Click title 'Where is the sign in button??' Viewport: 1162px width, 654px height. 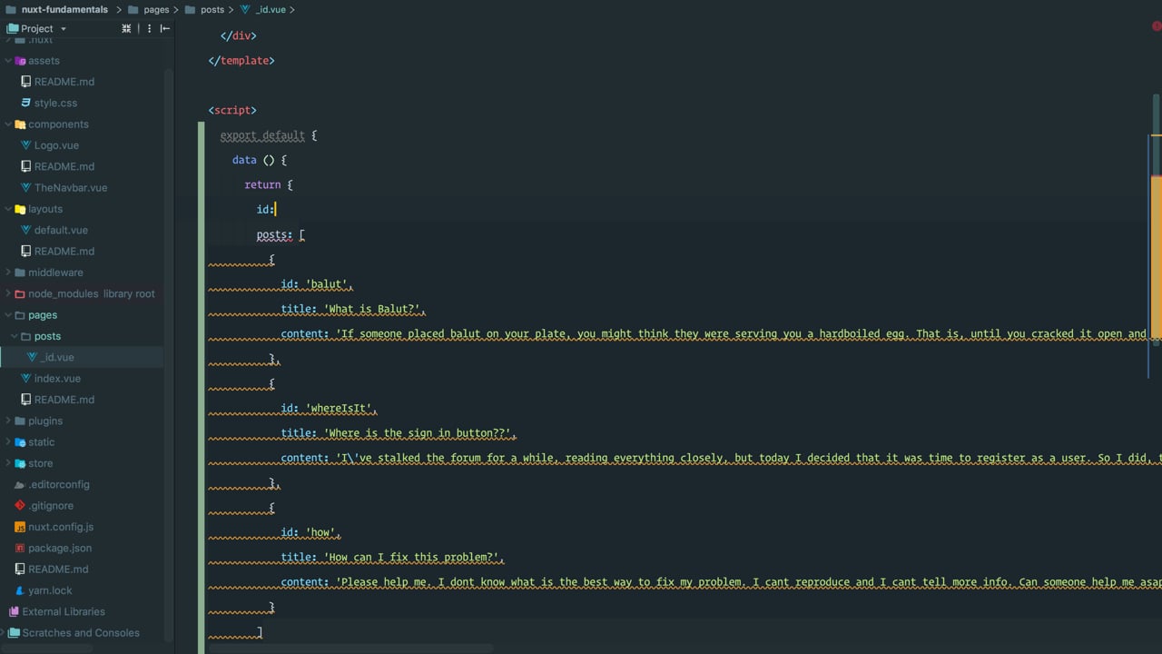pos(419,434)
